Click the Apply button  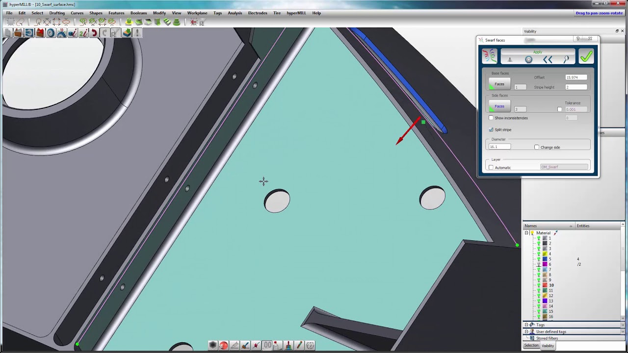point(538,52)
